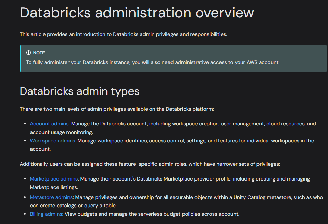Open the Workspace admins link
Viewport: 328px width, 224px height.
[52, 141]
